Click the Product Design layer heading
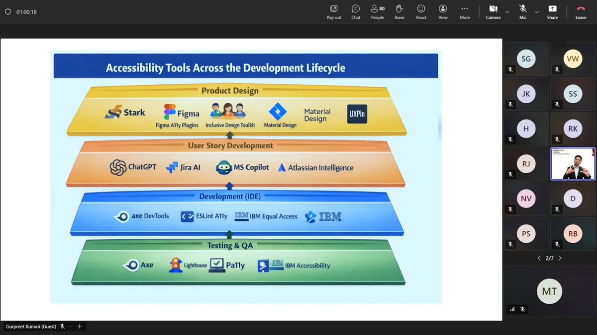 pos(230,91)
